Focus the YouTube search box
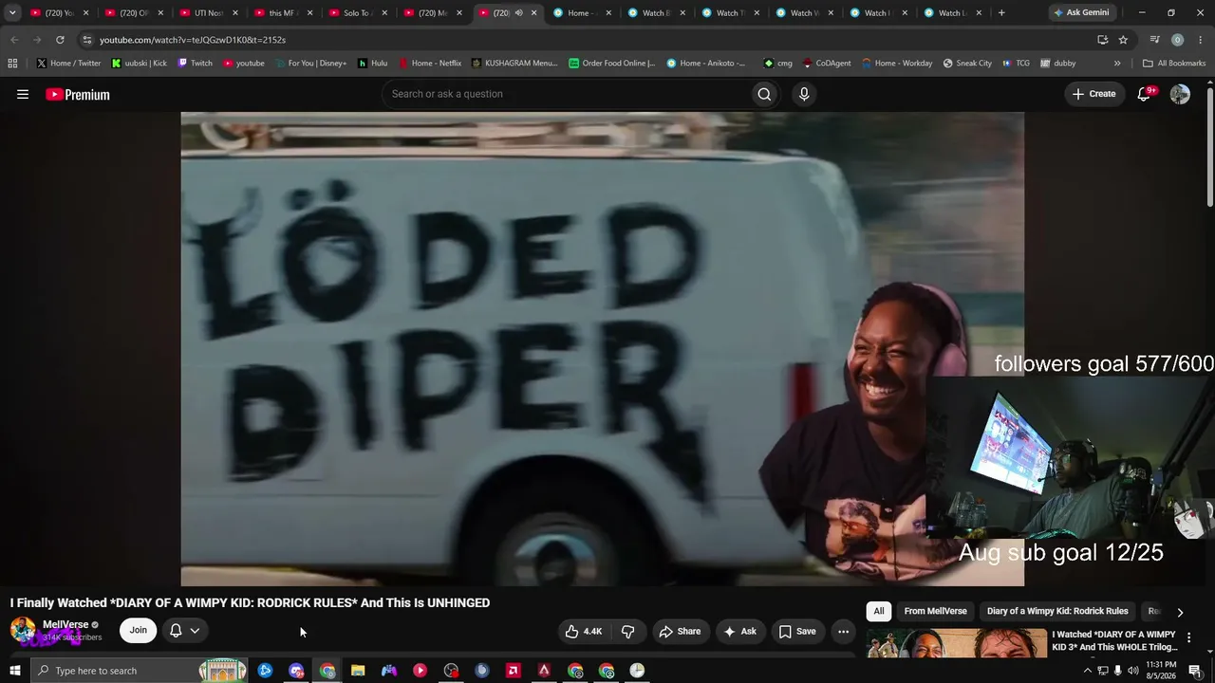1215x683 pixels. [x=566, y=94]
